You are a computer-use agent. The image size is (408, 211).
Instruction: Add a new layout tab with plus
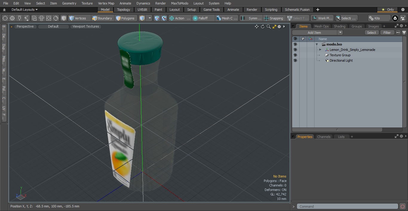(x=317, y=10)
